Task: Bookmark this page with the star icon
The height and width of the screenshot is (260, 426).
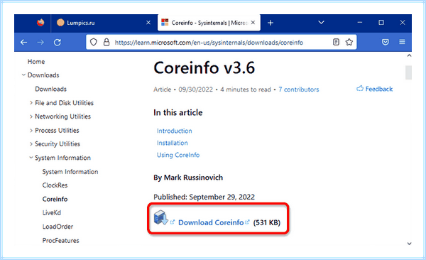Action: [349, 42]
